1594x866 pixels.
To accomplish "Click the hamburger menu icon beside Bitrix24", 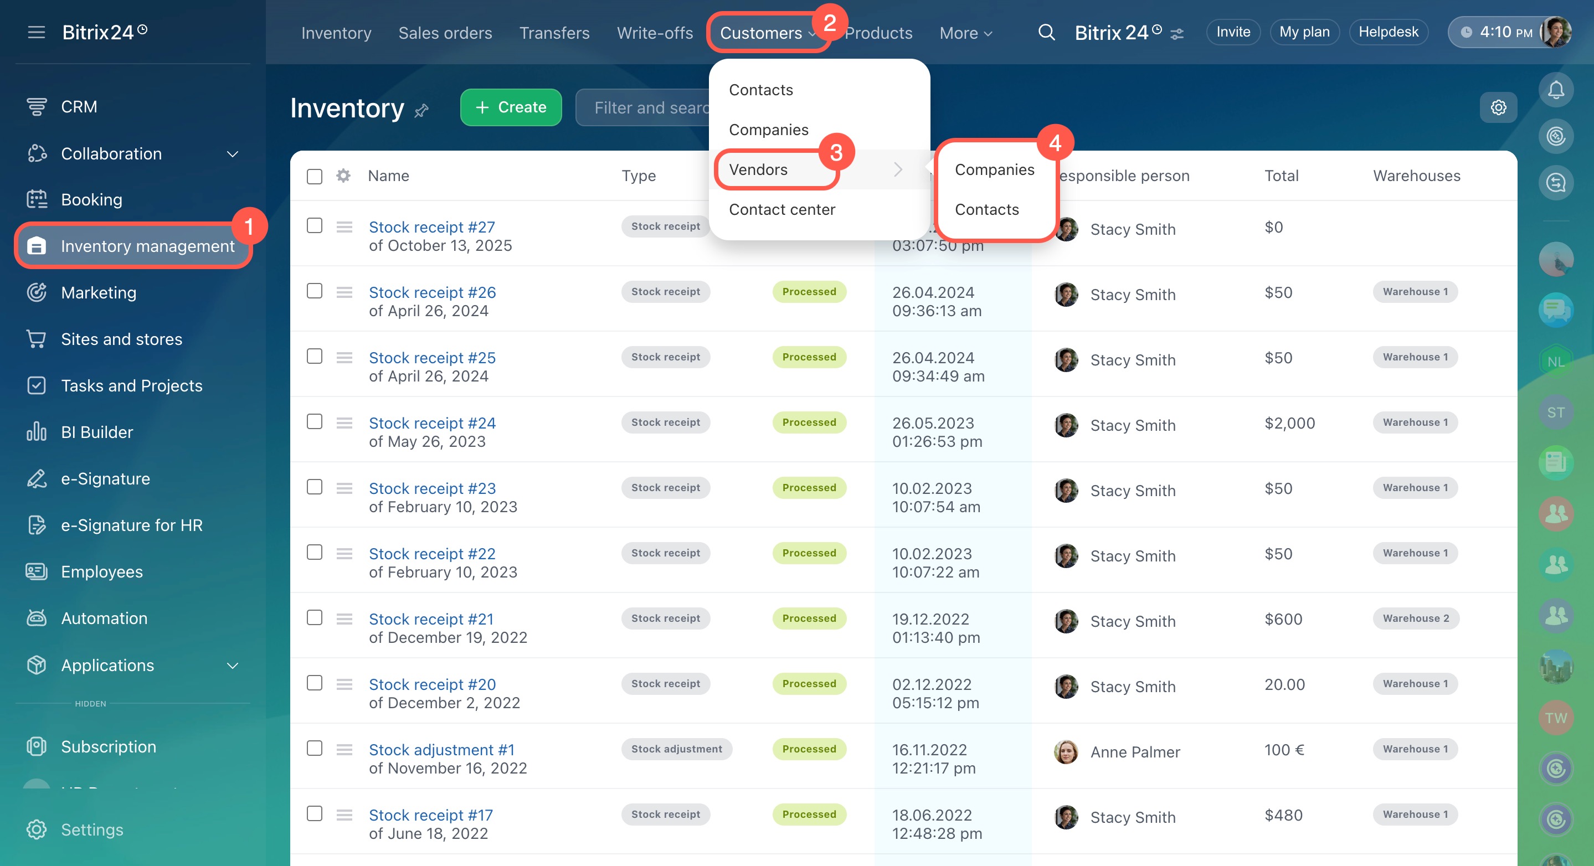I will pyautogui.click(x=37, y=32).
